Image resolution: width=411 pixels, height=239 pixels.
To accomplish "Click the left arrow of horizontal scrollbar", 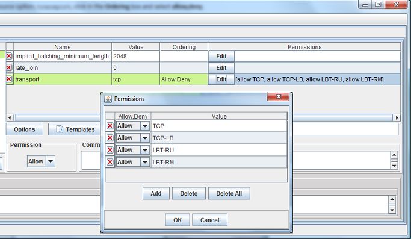I will click(10, 117).
